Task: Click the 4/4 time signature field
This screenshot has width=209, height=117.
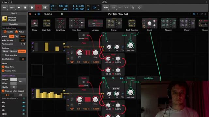Action: point(65,9)
